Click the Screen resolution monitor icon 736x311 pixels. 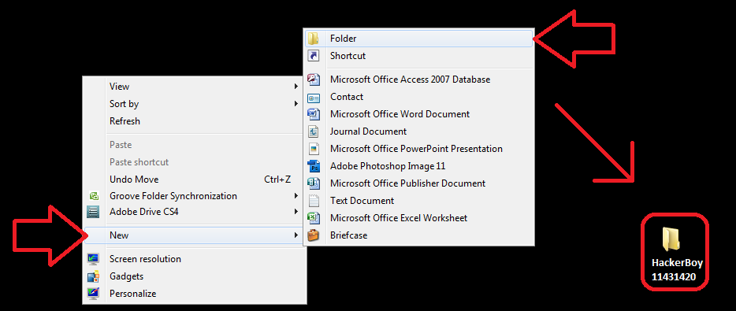pos(94,259)
